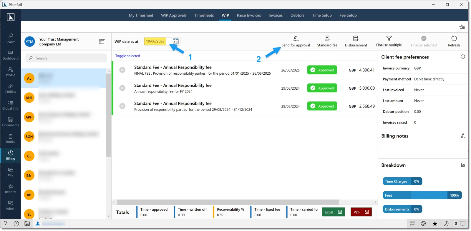
Task: Open Fee Setup tab
Action: pyautogui.click(x=348, y=15)
